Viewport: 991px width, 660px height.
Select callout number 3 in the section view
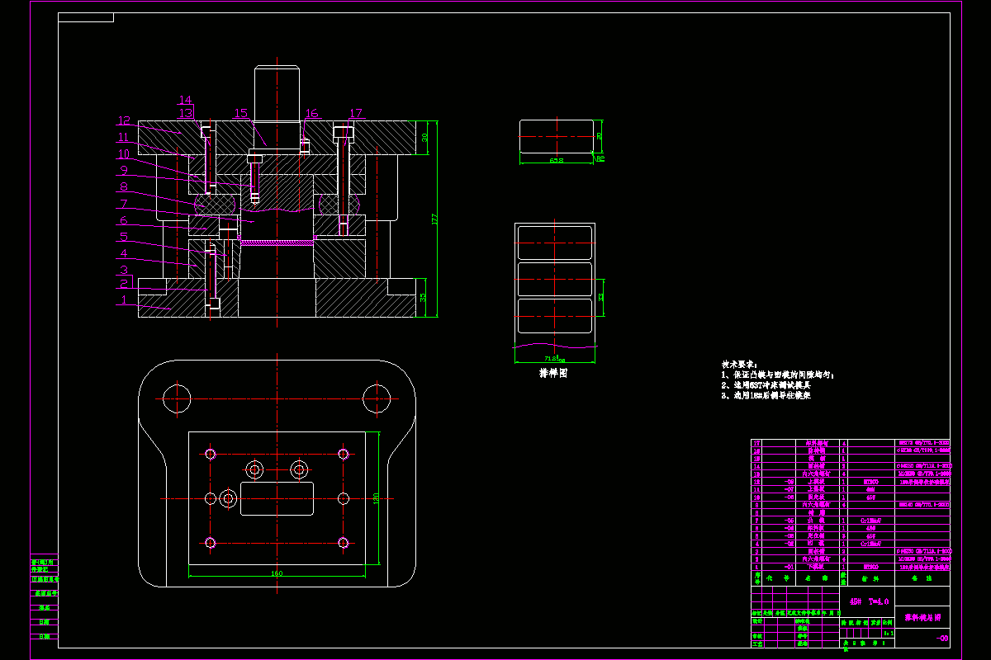click(124, 270)
